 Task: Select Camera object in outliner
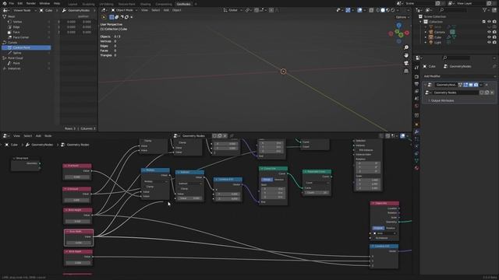439,32
